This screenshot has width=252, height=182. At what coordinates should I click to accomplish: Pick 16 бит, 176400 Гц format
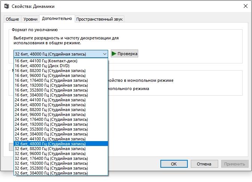click(61, 80)
